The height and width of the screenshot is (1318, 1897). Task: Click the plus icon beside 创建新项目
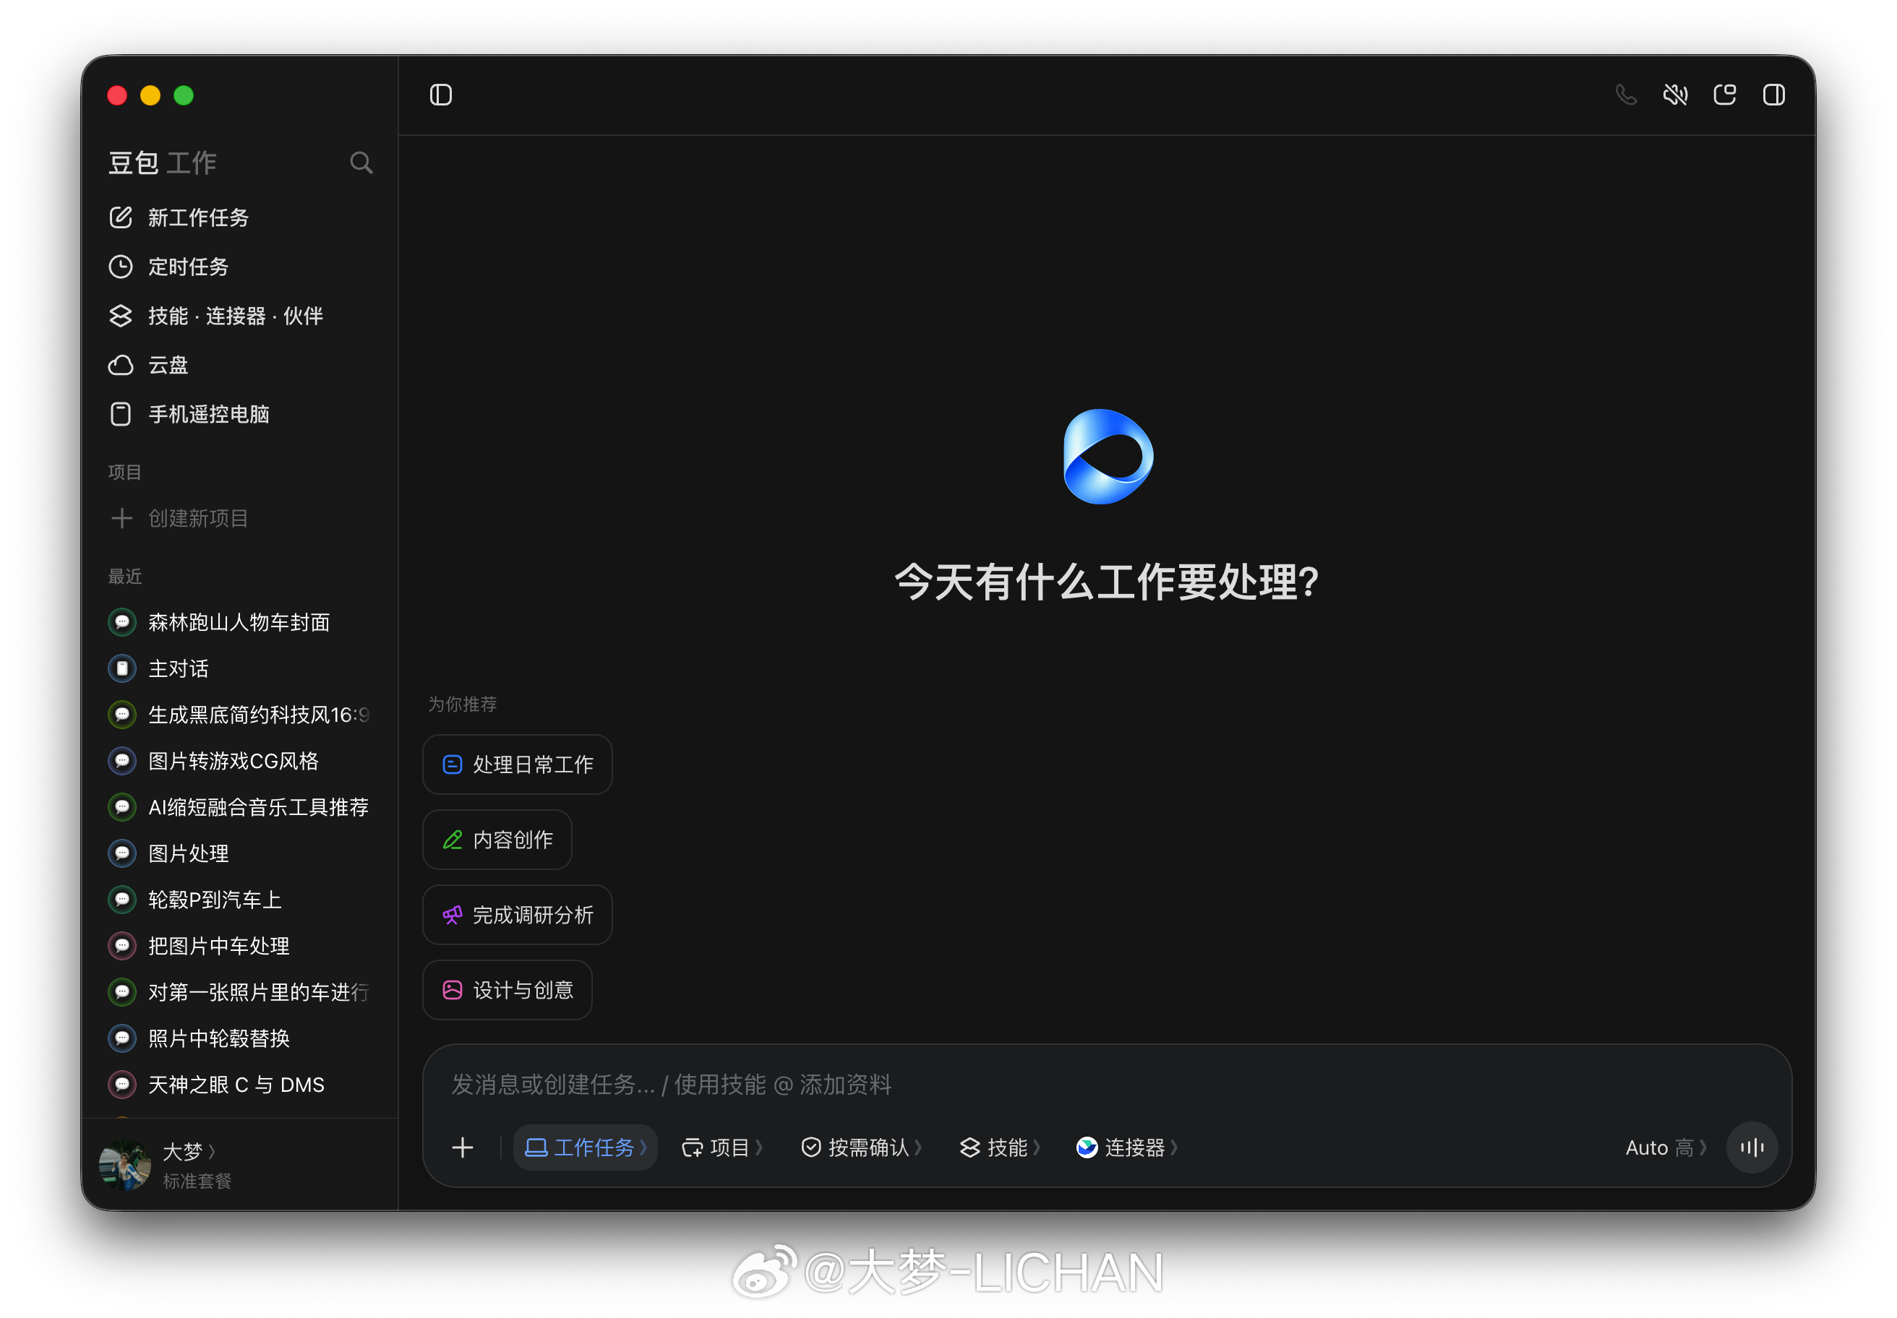[121, 518]
